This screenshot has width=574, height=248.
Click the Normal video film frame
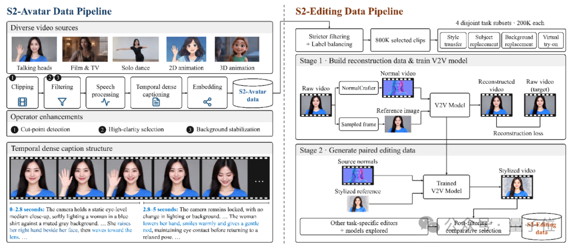[397, 89]
